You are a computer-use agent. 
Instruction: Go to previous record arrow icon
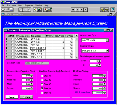click(77, 10)
